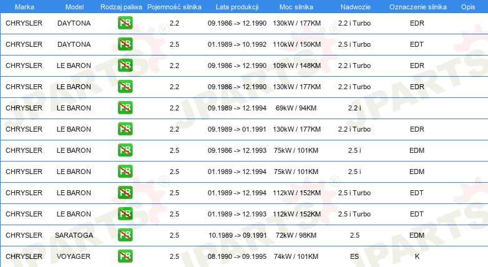The height and width of the screenshot is (267, 488).
Task: Select the 2.2 i body cell
Action: (x=354, y=108)
